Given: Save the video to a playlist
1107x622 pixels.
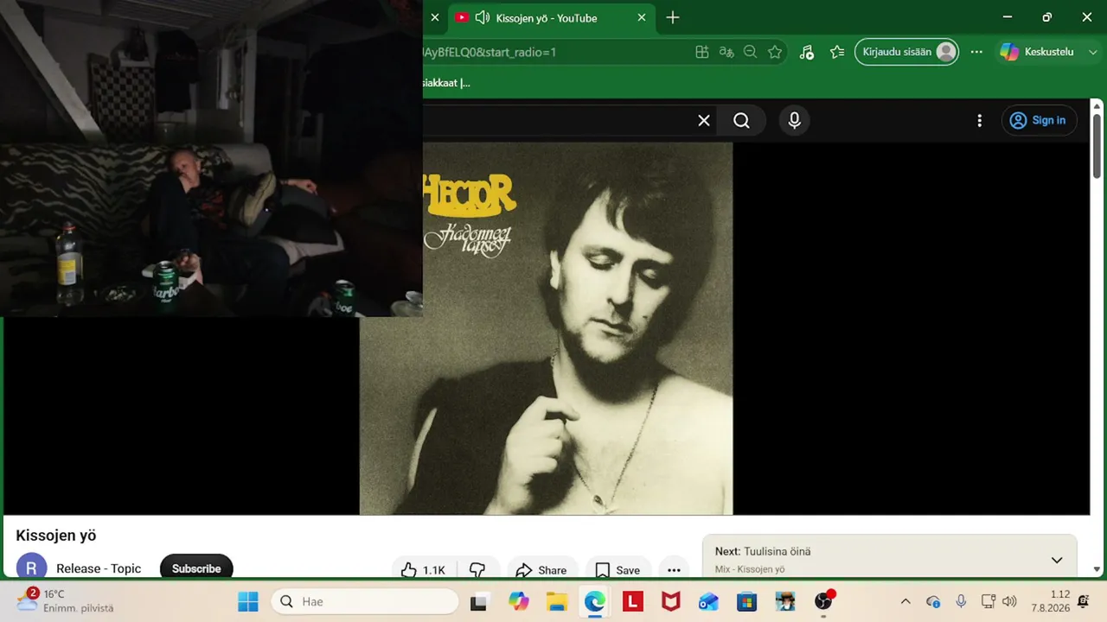Looking at the screenshot, I should (618, 569).
